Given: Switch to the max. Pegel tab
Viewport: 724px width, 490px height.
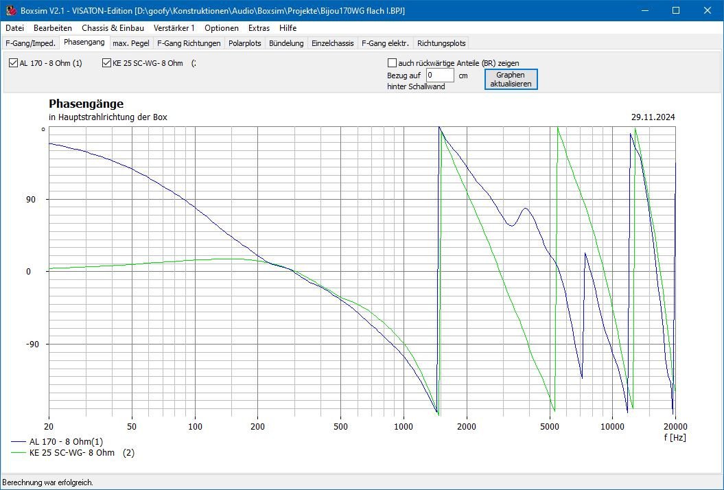Looking at the screenshot, I should (x=131, y=43).
